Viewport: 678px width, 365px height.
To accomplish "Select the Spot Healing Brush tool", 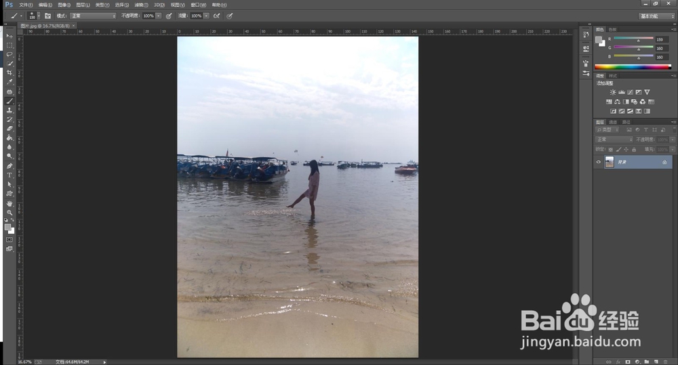I will tap(9, 92).
